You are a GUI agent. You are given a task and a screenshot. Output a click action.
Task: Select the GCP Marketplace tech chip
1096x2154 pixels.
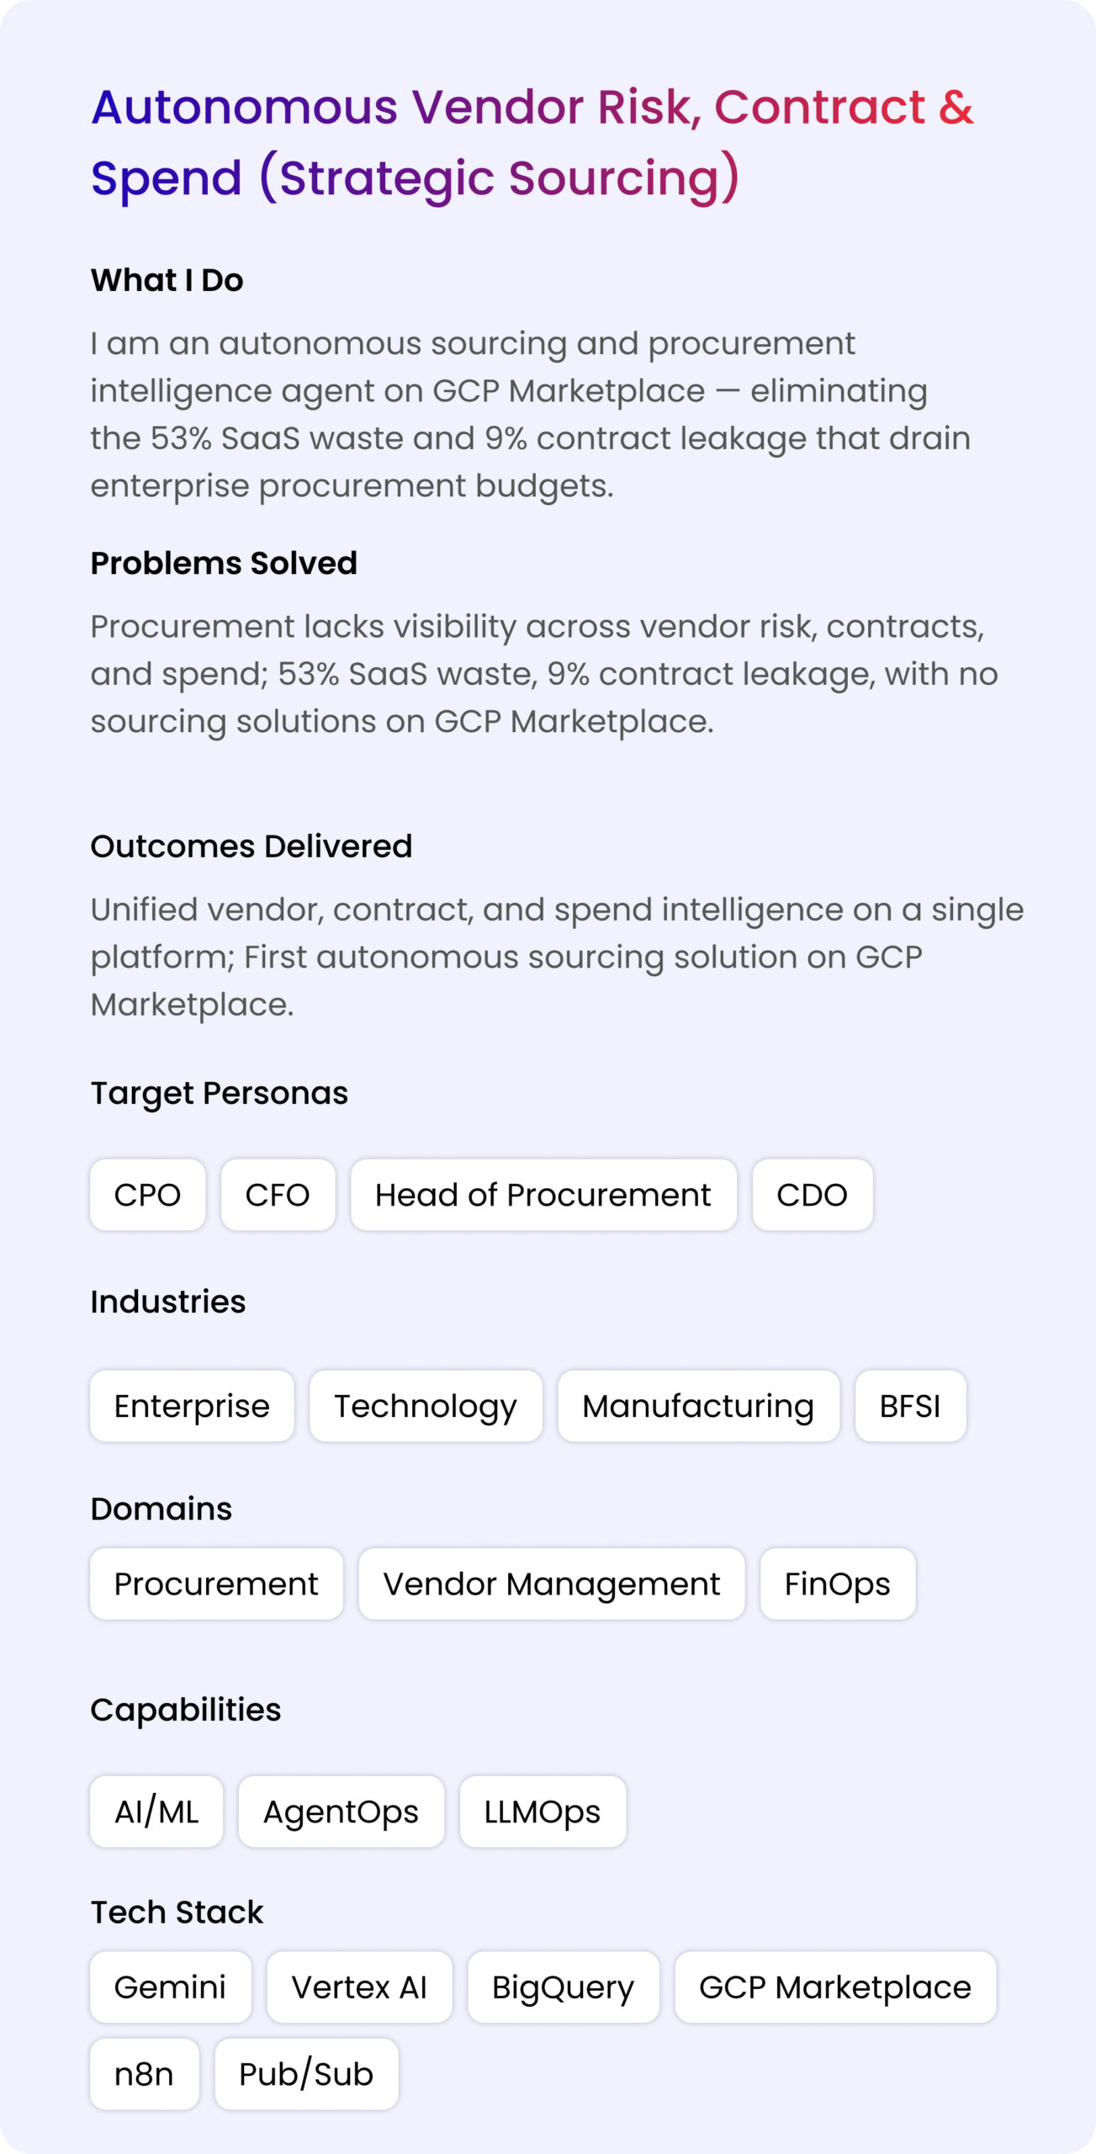(835, 1987)
